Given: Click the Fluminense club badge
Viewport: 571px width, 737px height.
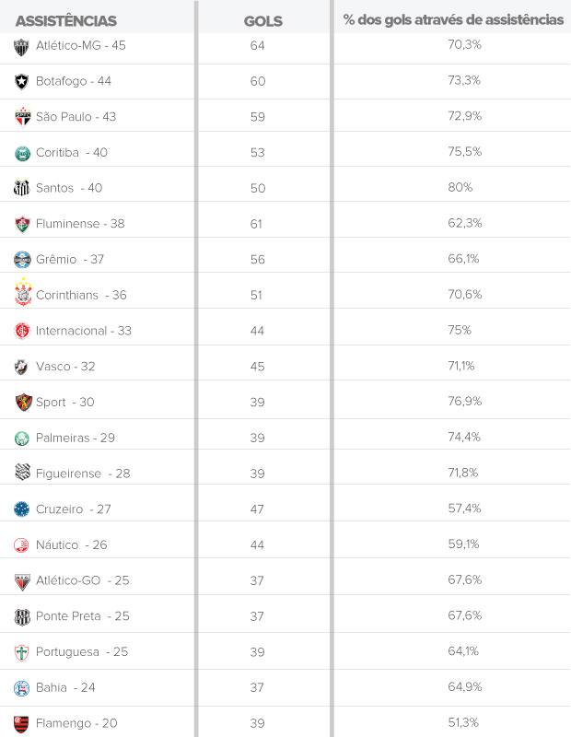Looking at the screenshot, I should click(22, 224).
